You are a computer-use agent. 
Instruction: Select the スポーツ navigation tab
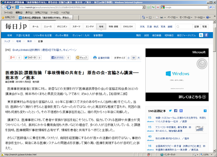pos(76,26)
